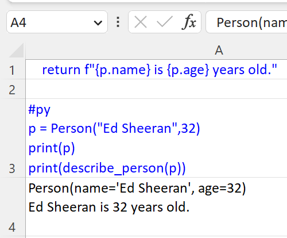Select row 2 header
Viewport: 287px width, 238px height.
(x=12, y=90)
